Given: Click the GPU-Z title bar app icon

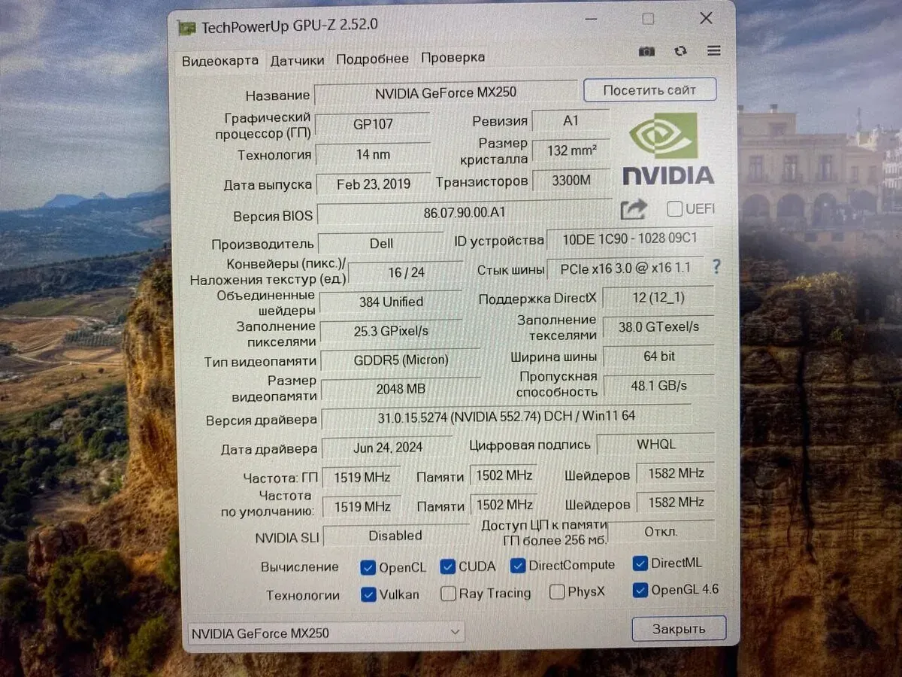Looking at the screenshot, I should [x=186, y=28].
